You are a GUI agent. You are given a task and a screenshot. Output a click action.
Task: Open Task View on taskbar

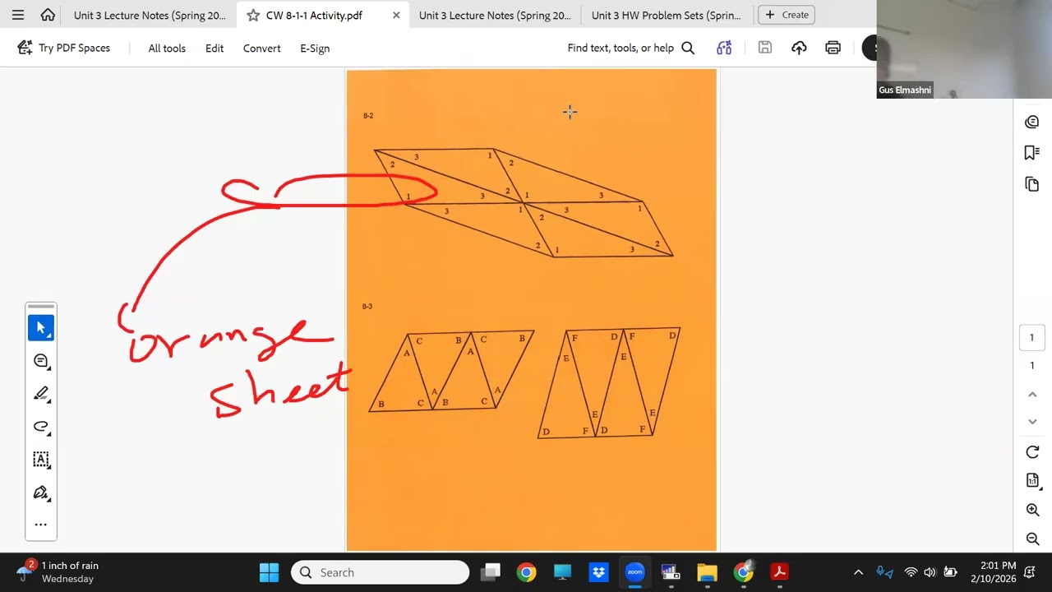click(x=491, y=572)
